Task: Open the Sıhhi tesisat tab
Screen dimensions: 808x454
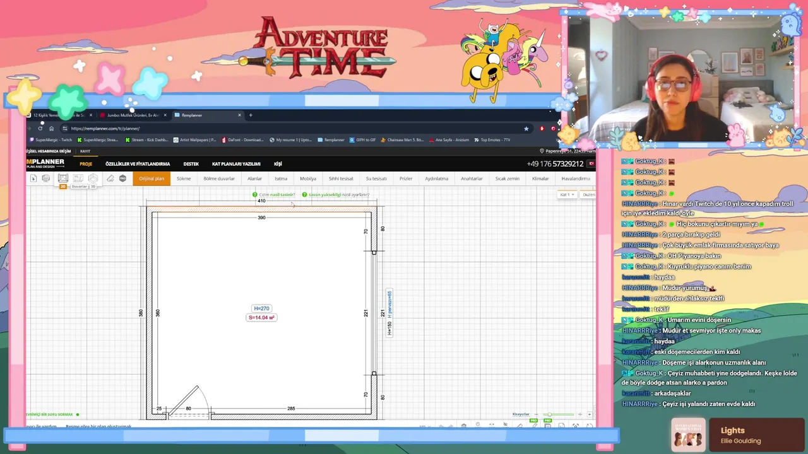Action: tap(341, 178)
